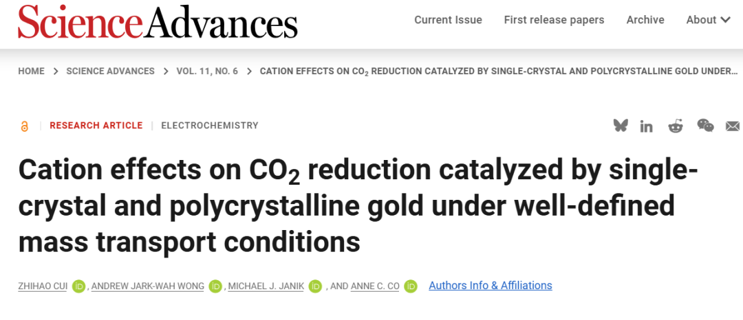Share article on Reddit icon
This screenshot has width=743, height=320.
coord(676,126)
